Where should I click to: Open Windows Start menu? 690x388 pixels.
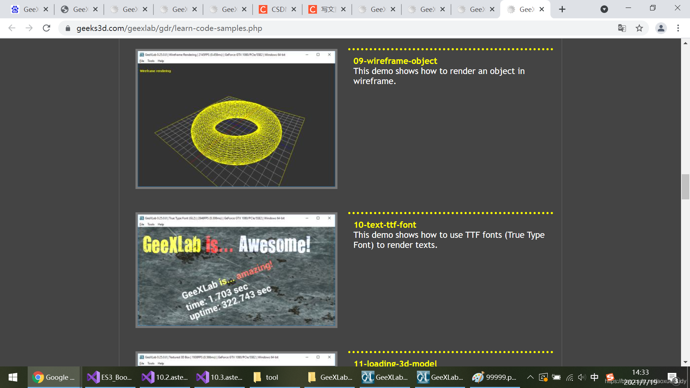(x=13, y=377)
